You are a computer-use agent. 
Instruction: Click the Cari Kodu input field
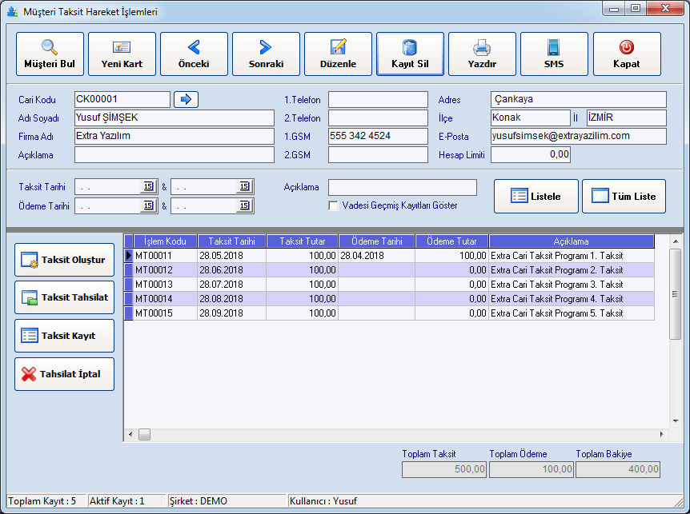coord(122,99)
